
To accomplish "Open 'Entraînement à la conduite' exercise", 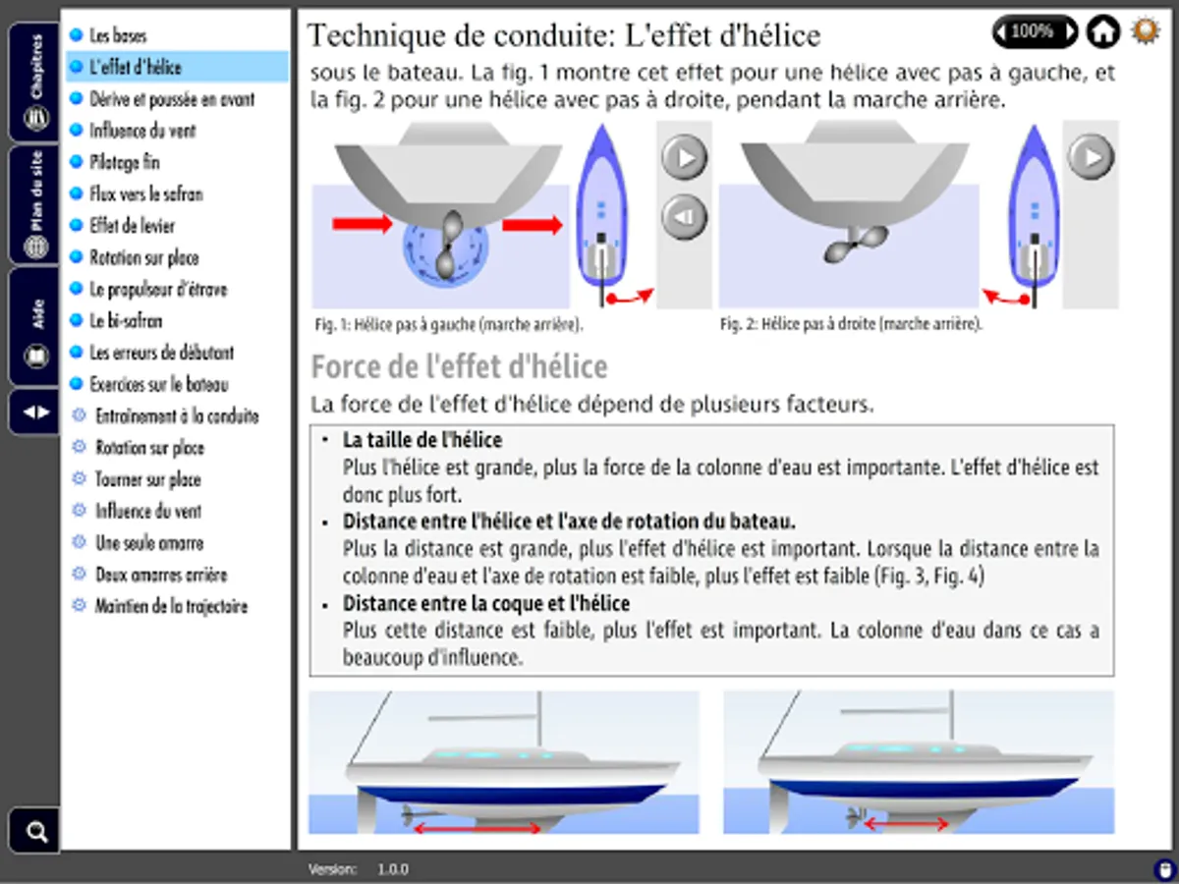I will (177, 415).
